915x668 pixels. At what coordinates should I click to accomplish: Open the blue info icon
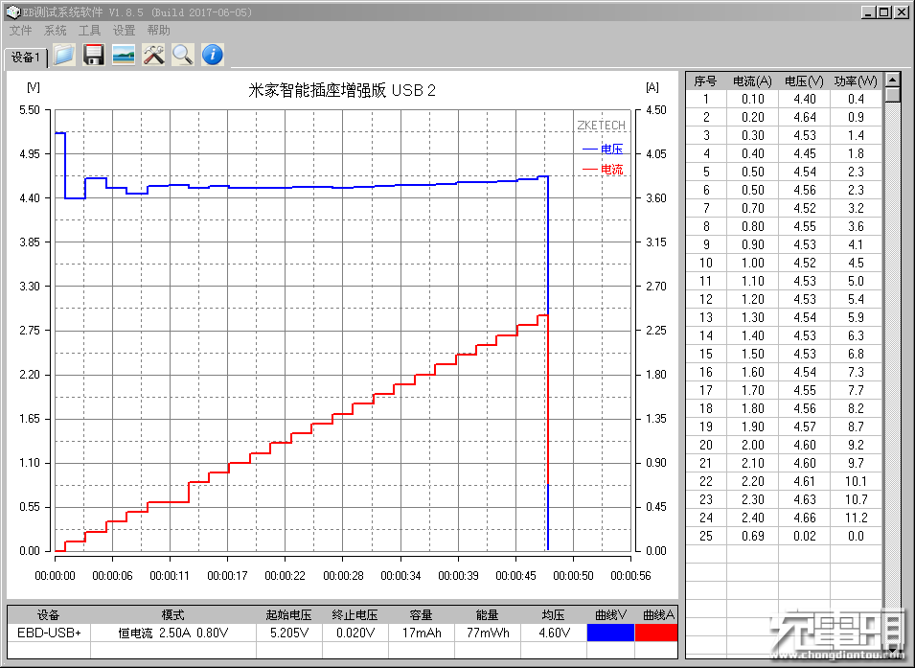[213, 55]
